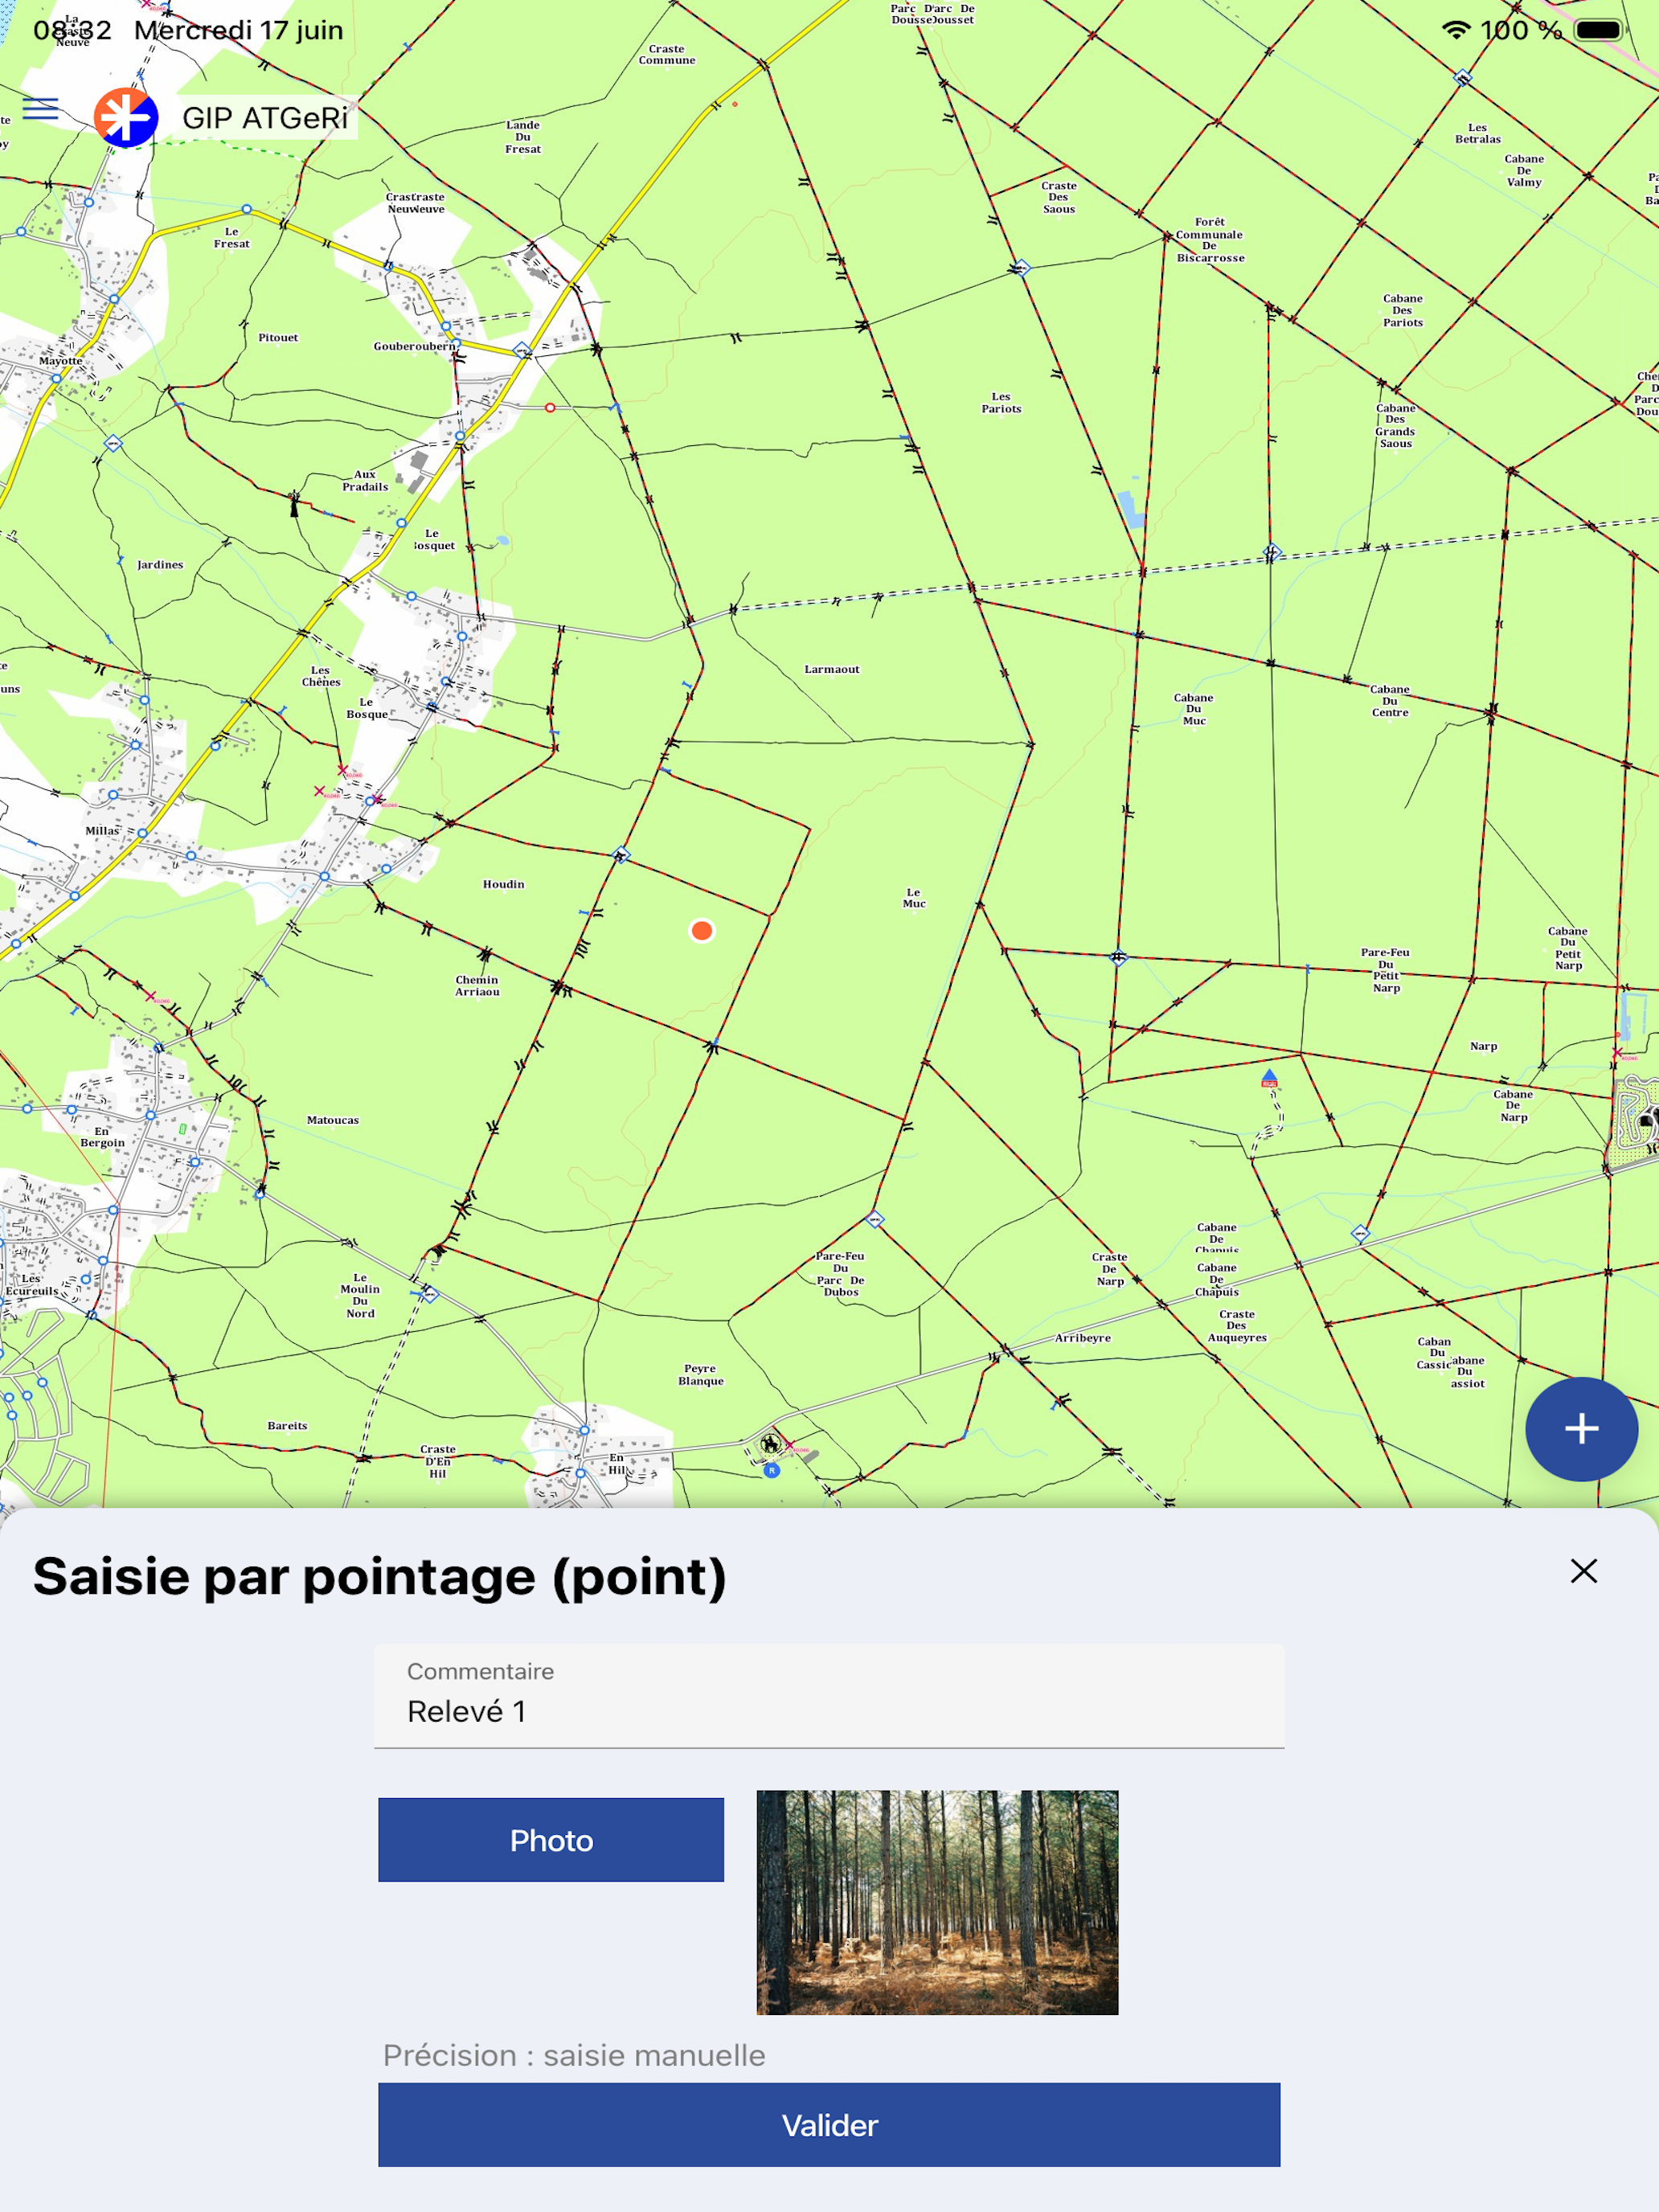Tap the Jardines map label
The image size is (1659, 2212).
pyautogui.click(x=160, y=564)
